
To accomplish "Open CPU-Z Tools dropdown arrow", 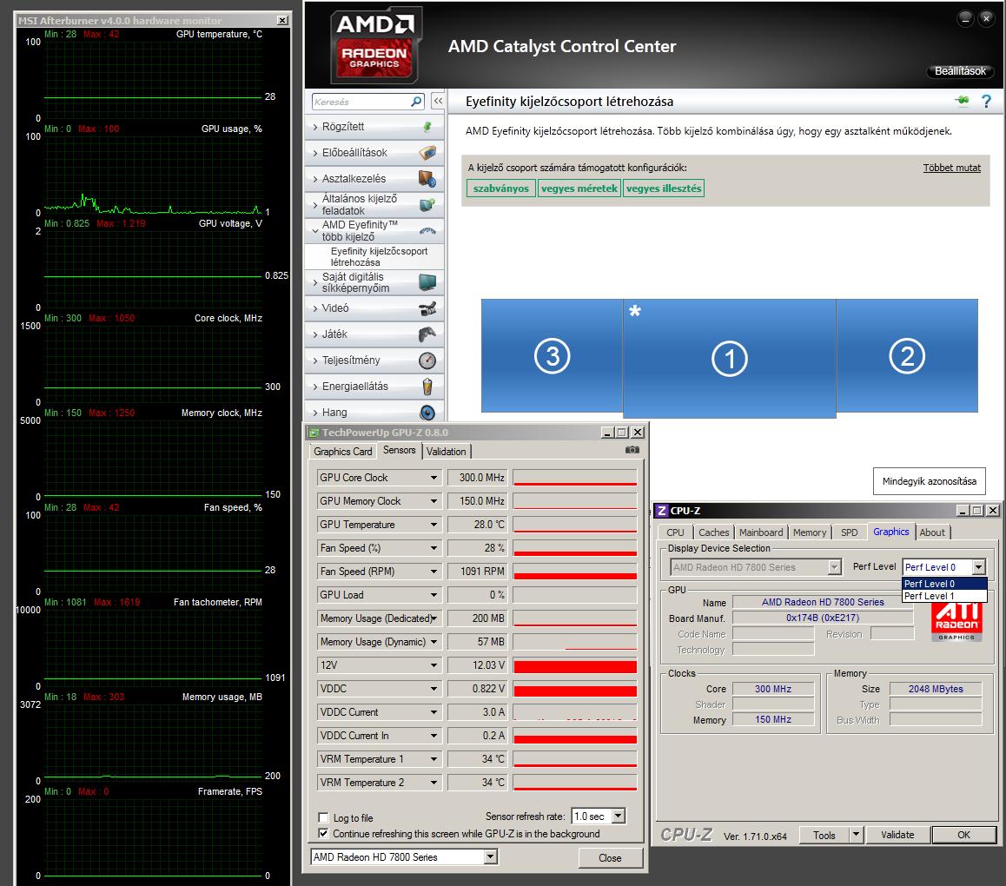I will coord(855,835).
